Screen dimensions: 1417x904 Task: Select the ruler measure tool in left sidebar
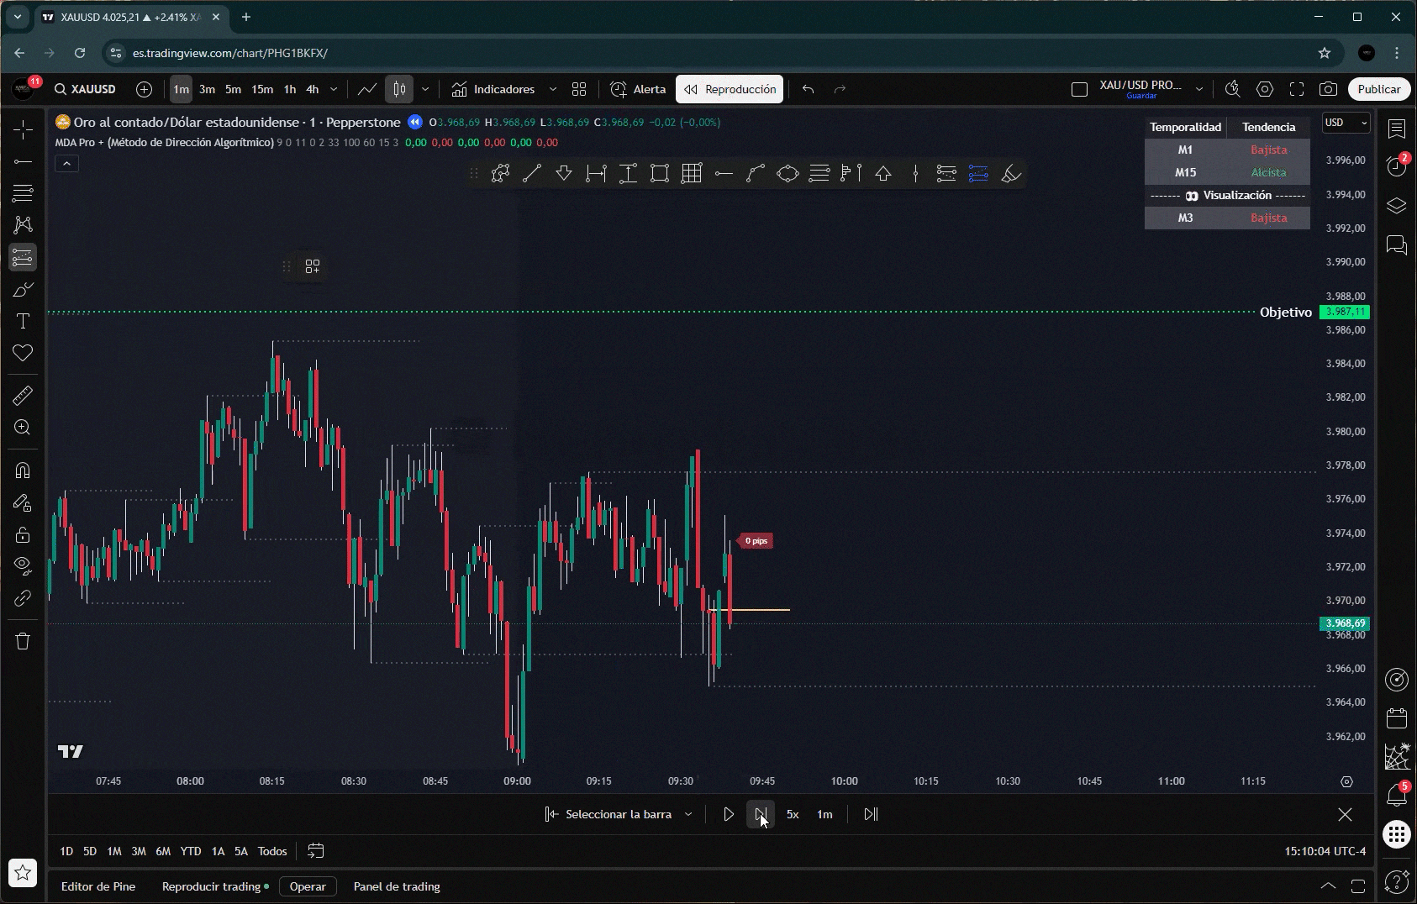tap(23, 395)
